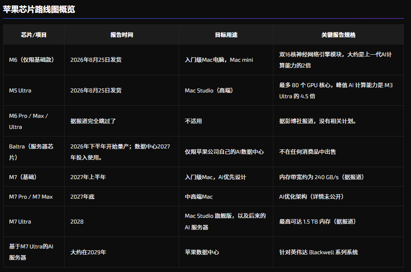The height and width of the screenshot is (272, 411).
Task: Select the M7 Pro / M7 Max cell
Action: pos(34,197)
